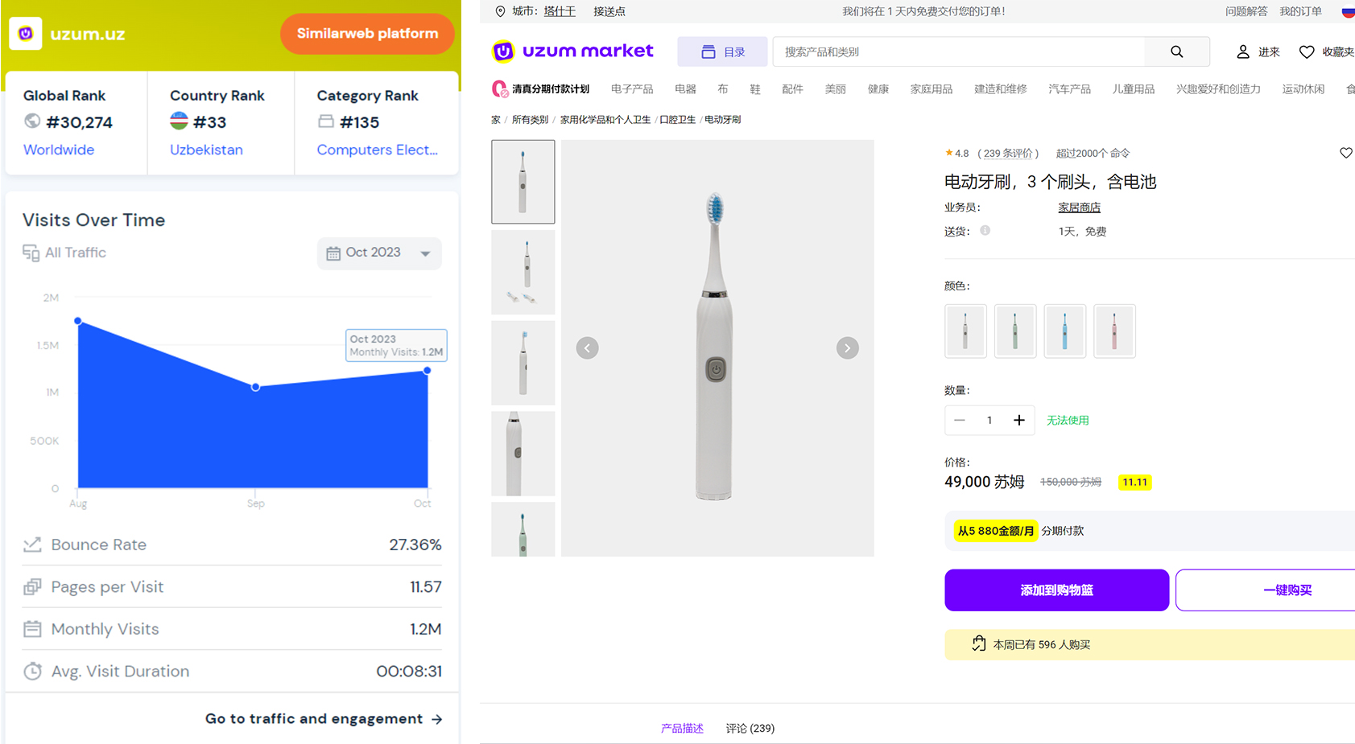Click the Avg. Visit Duration clock icon

tap(32, 671)
